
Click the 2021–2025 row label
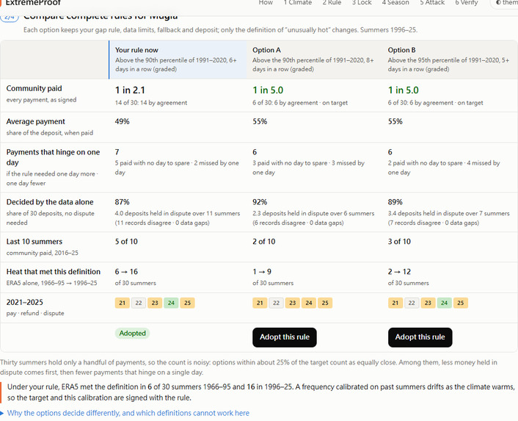25,302
